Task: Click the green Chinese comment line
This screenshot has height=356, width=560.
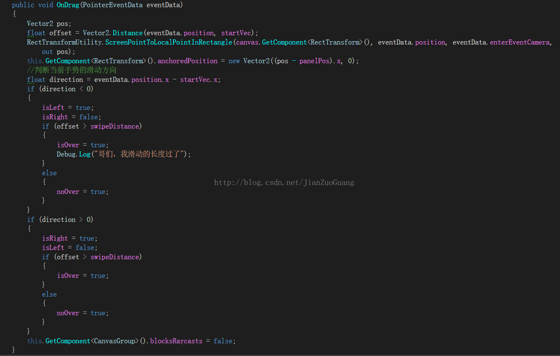Action: tap(72, 70)
